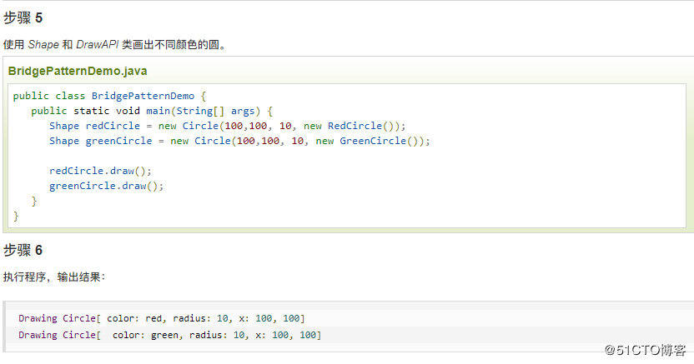694x364 pixels.
Task: Click the redCircle.draw() code line
Action: coord(100,171)
